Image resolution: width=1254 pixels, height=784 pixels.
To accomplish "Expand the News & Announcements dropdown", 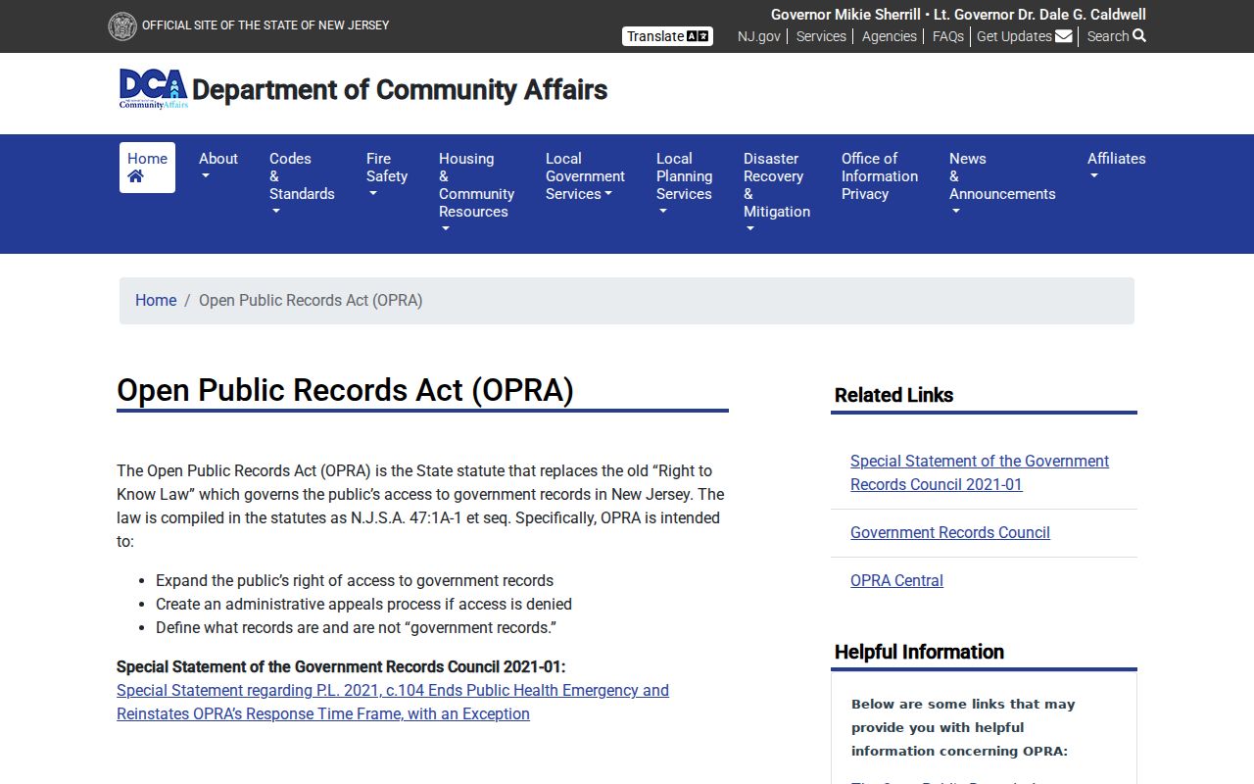I will (x=1002, y=184).
